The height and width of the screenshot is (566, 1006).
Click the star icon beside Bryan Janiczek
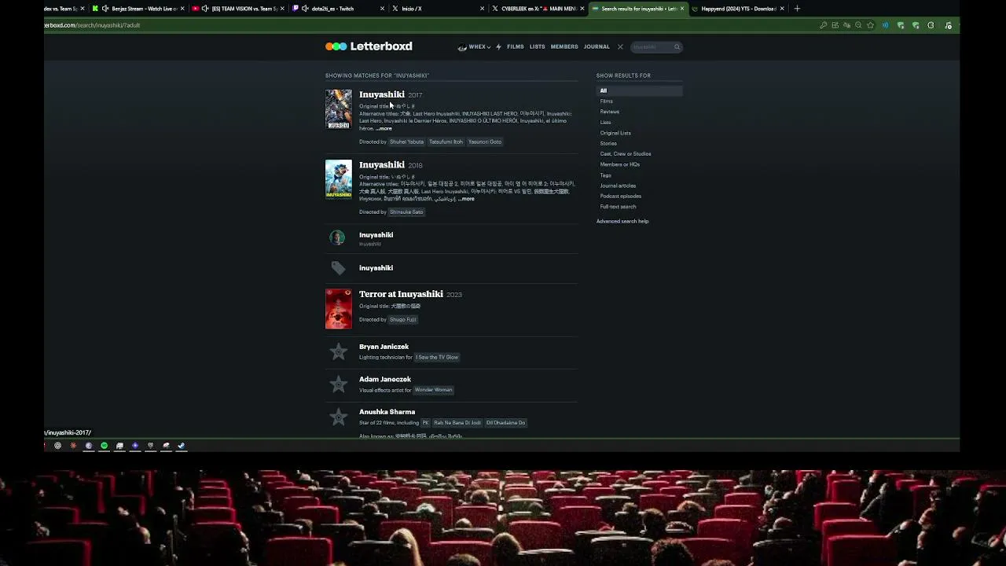pyautogui.click(x=338, y=351)
